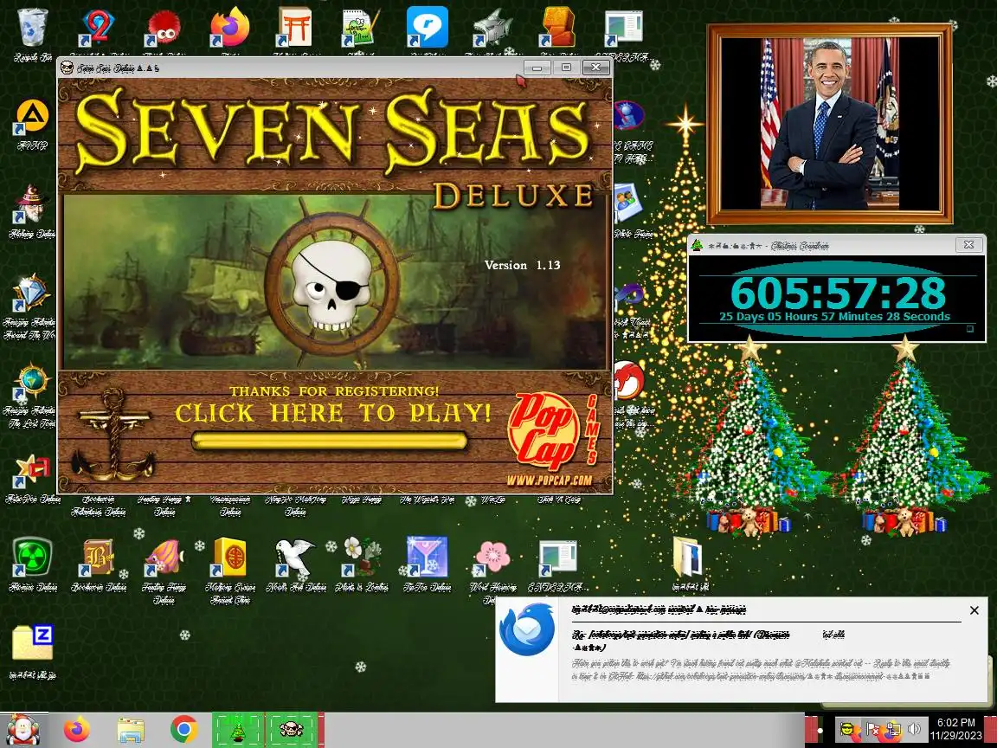Open the Plants vs. Zombies desktop shortcut

[x=361, y=557]
